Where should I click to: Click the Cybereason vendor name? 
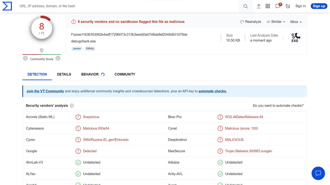pos(35,128)
